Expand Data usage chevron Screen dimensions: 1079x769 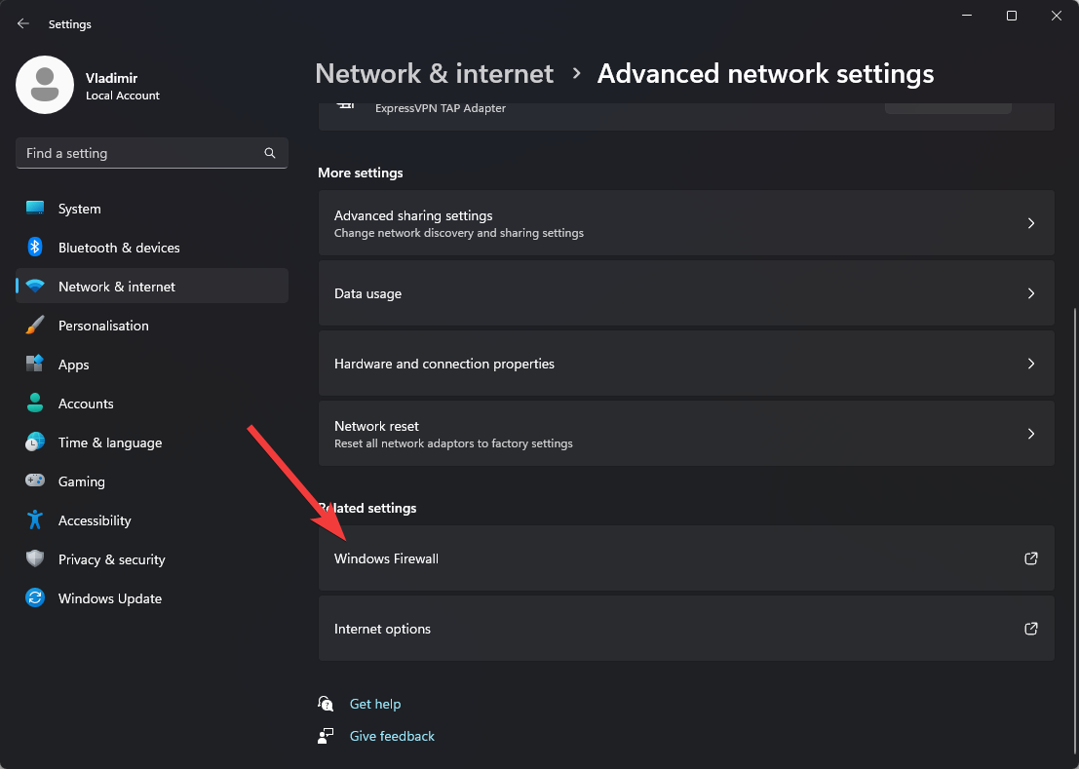coord(1030,293)
